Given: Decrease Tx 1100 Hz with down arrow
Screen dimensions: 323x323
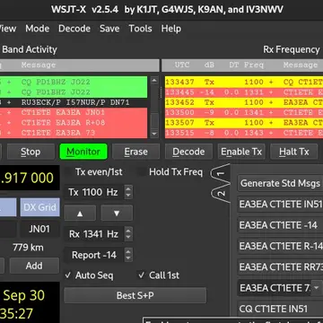Looking at the screenshot, I should tap(128, 196).
